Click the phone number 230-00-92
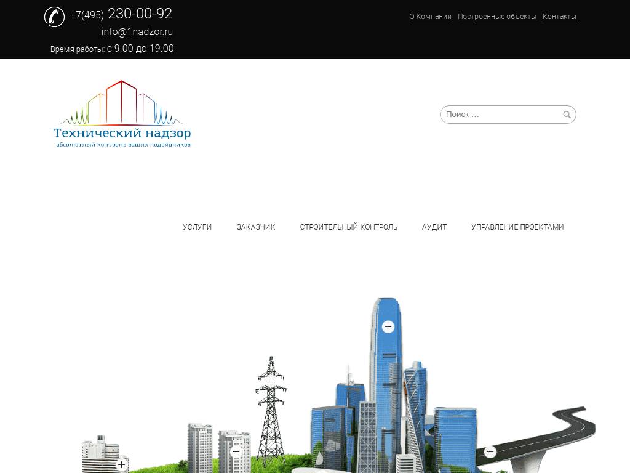Viewport: 630px width, 473px height. 140,14
